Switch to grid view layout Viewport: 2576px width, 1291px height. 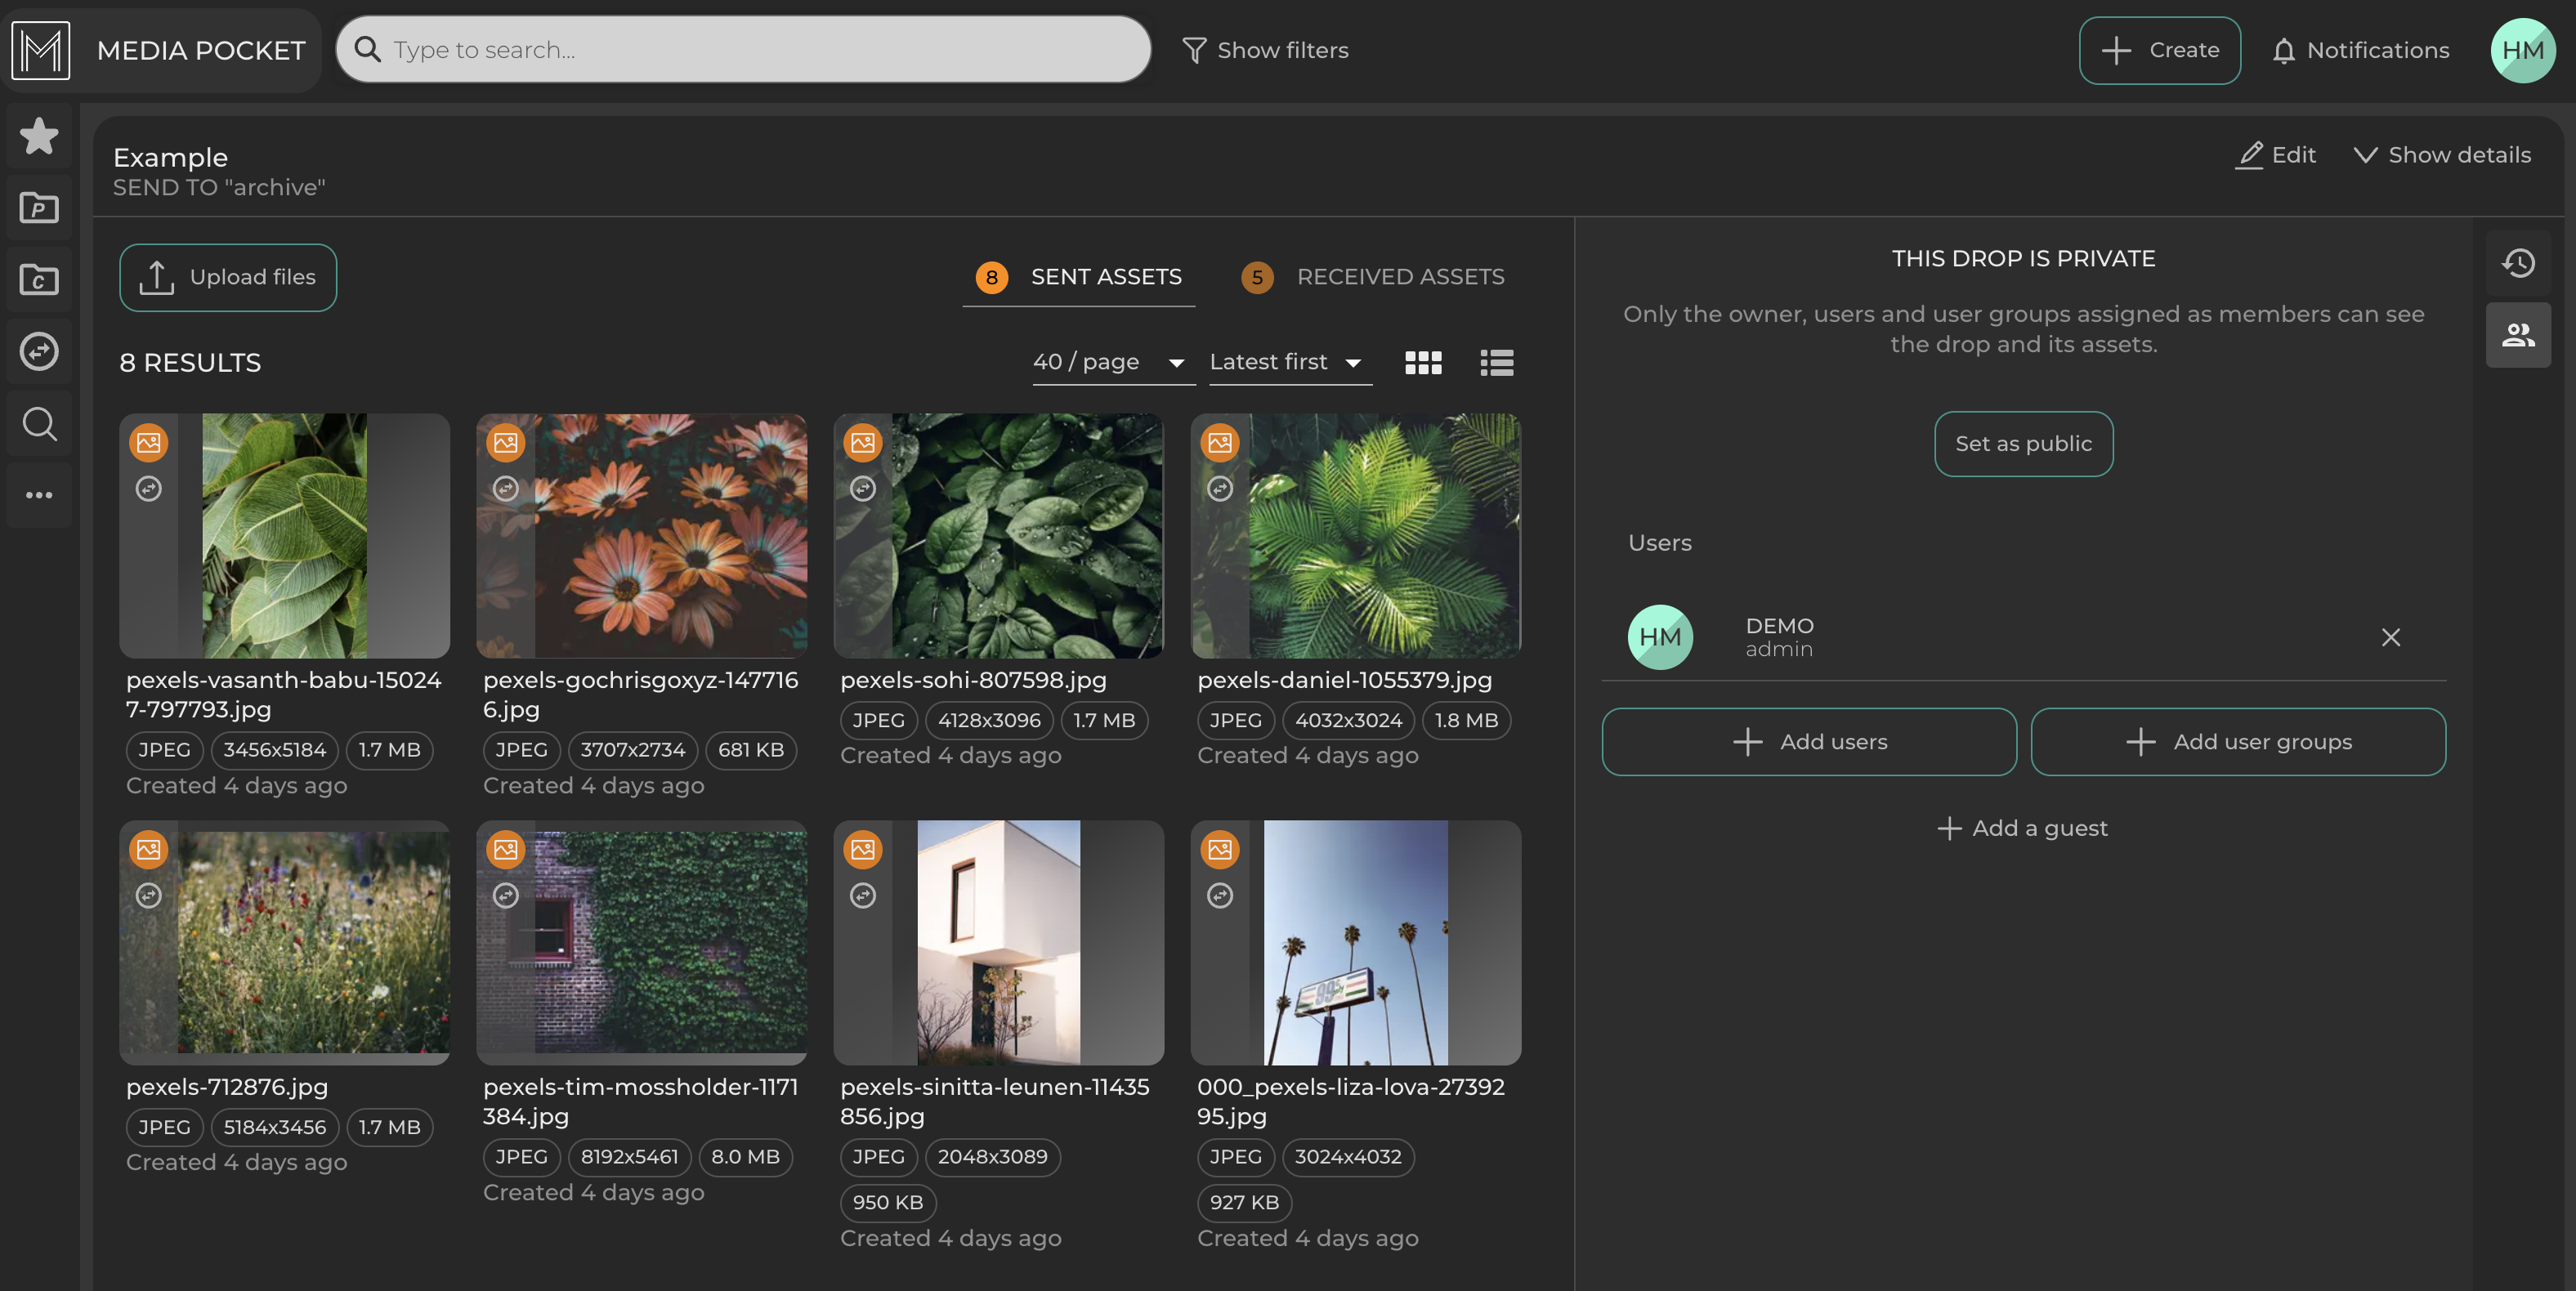point(1423,363)
